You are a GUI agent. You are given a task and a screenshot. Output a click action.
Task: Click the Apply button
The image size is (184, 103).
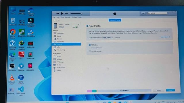(x=158, y=90)
